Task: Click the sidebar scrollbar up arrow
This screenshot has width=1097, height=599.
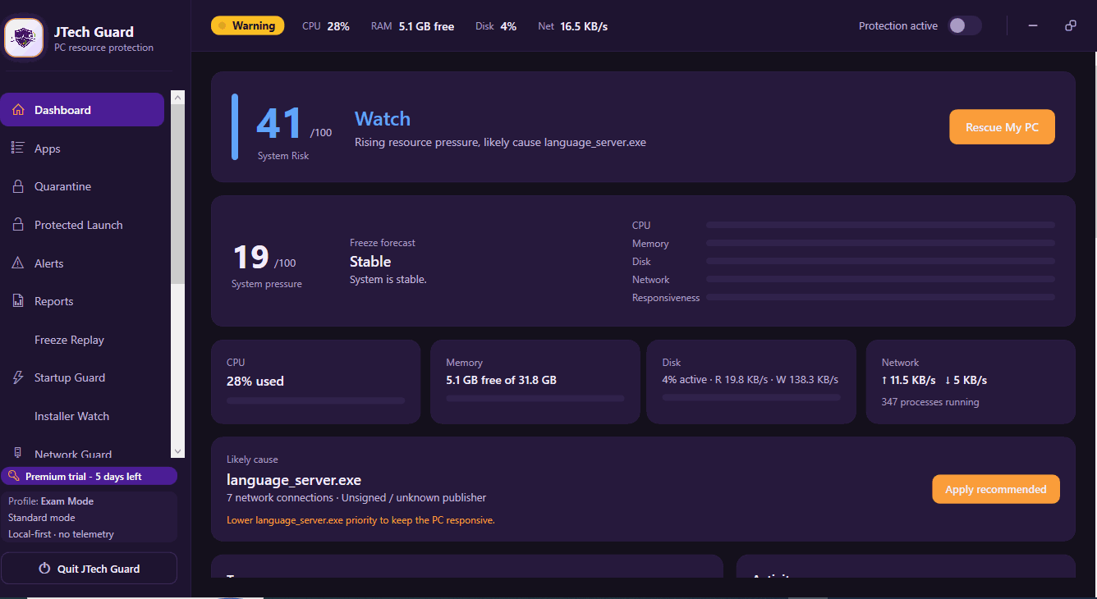Action: tap(178, 97)
